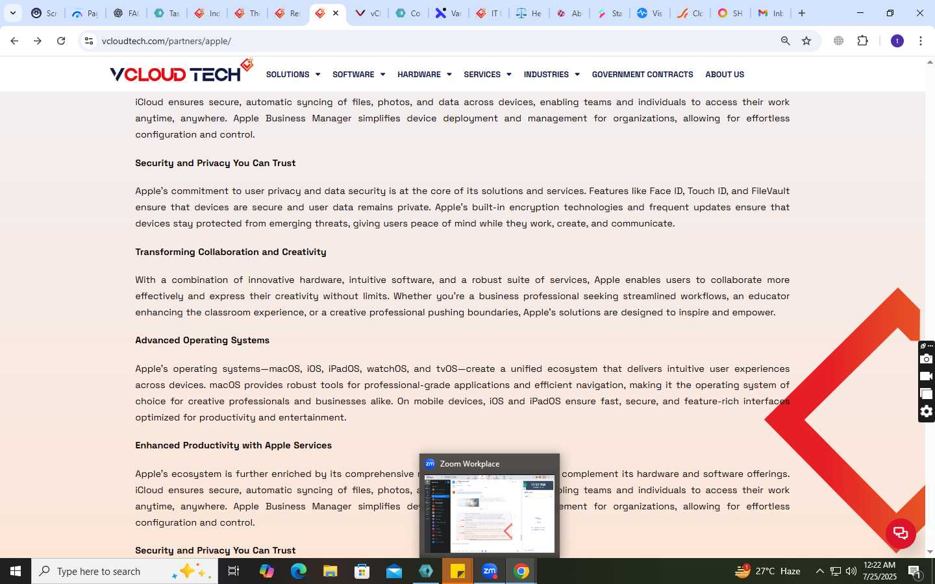This screenshot has width=935, height=584.
Task: Click the vCloud Tech logo
Action: click(181, 71)
